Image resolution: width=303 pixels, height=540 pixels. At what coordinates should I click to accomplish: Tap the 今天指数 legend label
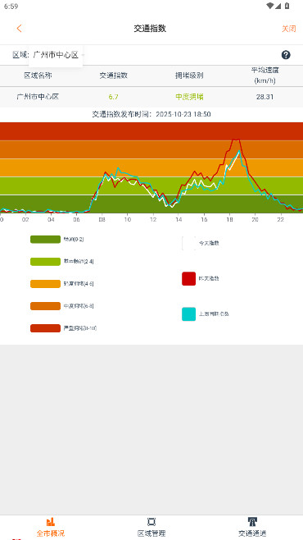pyautogui.click(x=209, y=243)
